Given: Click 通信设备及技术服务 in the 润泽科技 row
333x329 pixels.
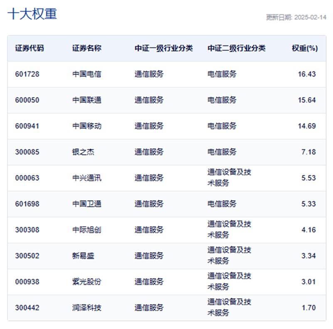Looking at the screenshot, I should (x=229, y=307).
